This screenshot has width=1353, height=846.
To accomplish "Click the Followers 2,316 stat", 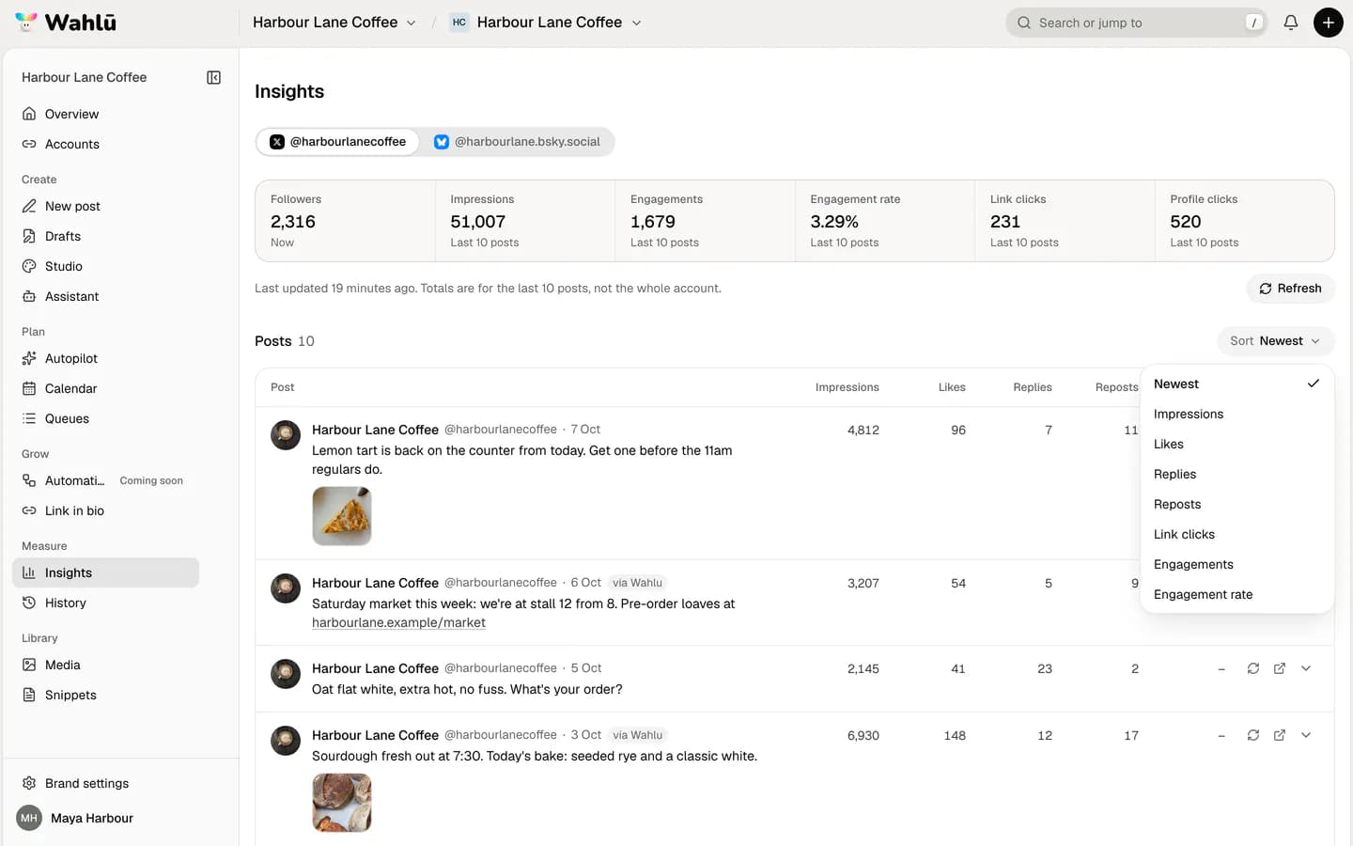I will tap(345, 221).
